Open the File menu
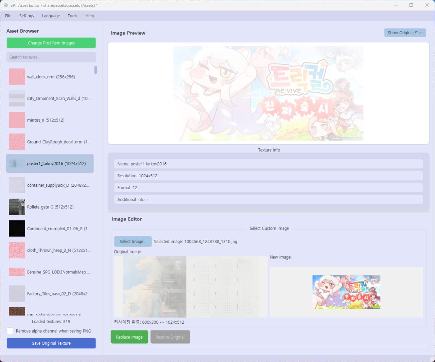Image resolution: width=435 pixels, height=362 pixels. 8,16
